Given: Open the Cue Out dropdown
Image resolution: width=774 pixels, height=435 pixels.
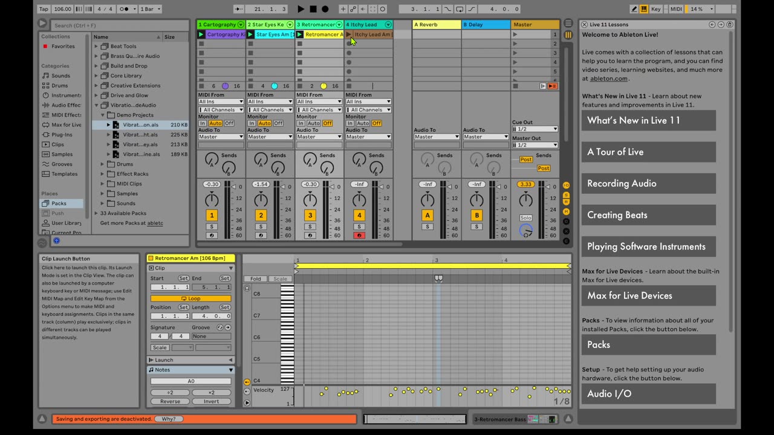Looking at the screenshot, I should [535, 129].
